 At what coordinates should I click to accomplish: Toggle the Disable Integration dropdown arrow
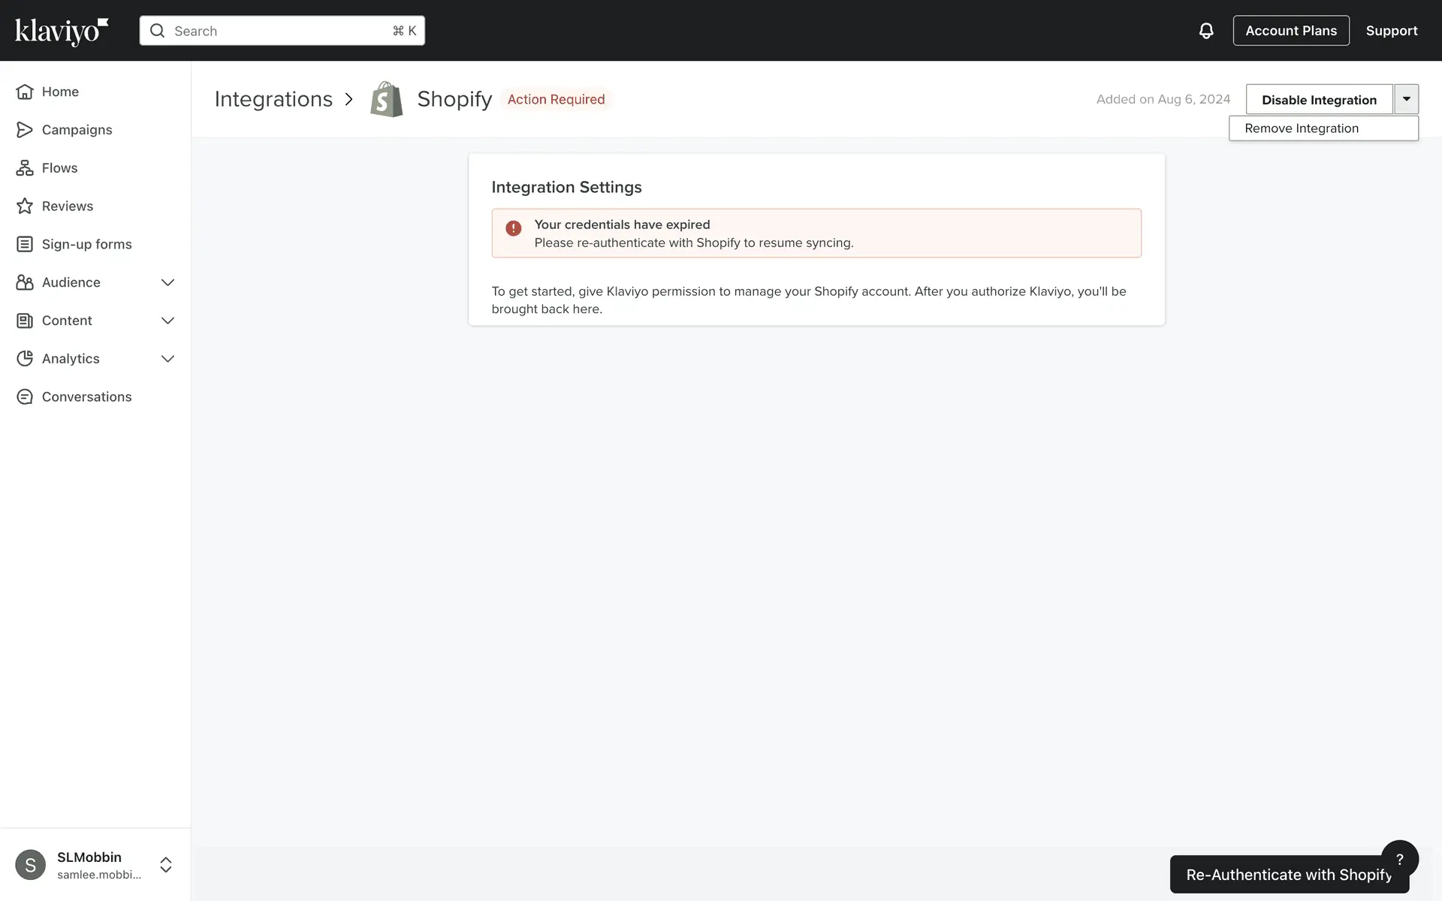[x=1407, y=99]
